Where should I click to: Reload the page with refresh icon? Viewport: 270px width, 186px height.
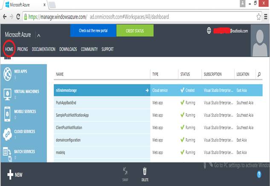pos(18,17)
